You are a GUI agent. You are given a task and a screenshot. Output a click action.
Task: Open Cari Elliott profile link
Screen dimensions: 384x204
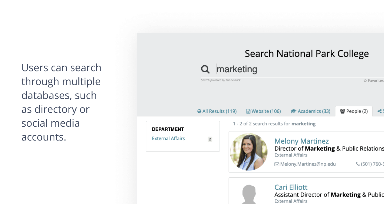(291, 187)
